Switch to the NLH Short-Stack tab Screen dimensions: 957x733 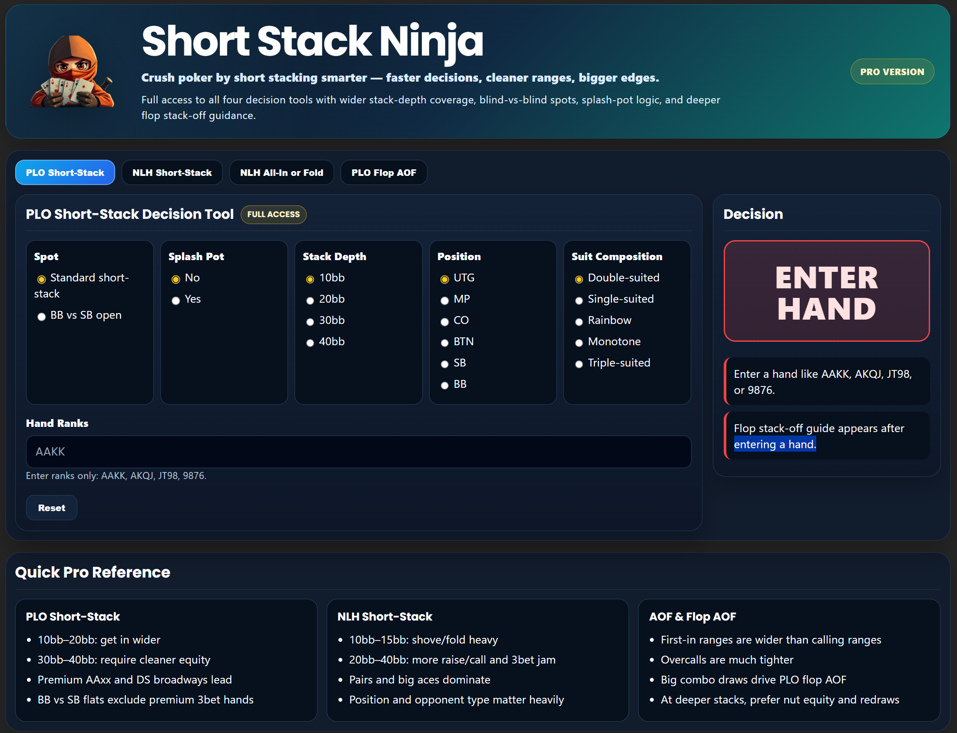point(172,172)
